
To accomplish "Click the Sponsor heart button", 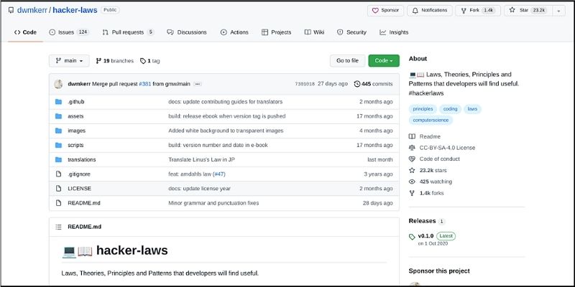I will 385,10.
